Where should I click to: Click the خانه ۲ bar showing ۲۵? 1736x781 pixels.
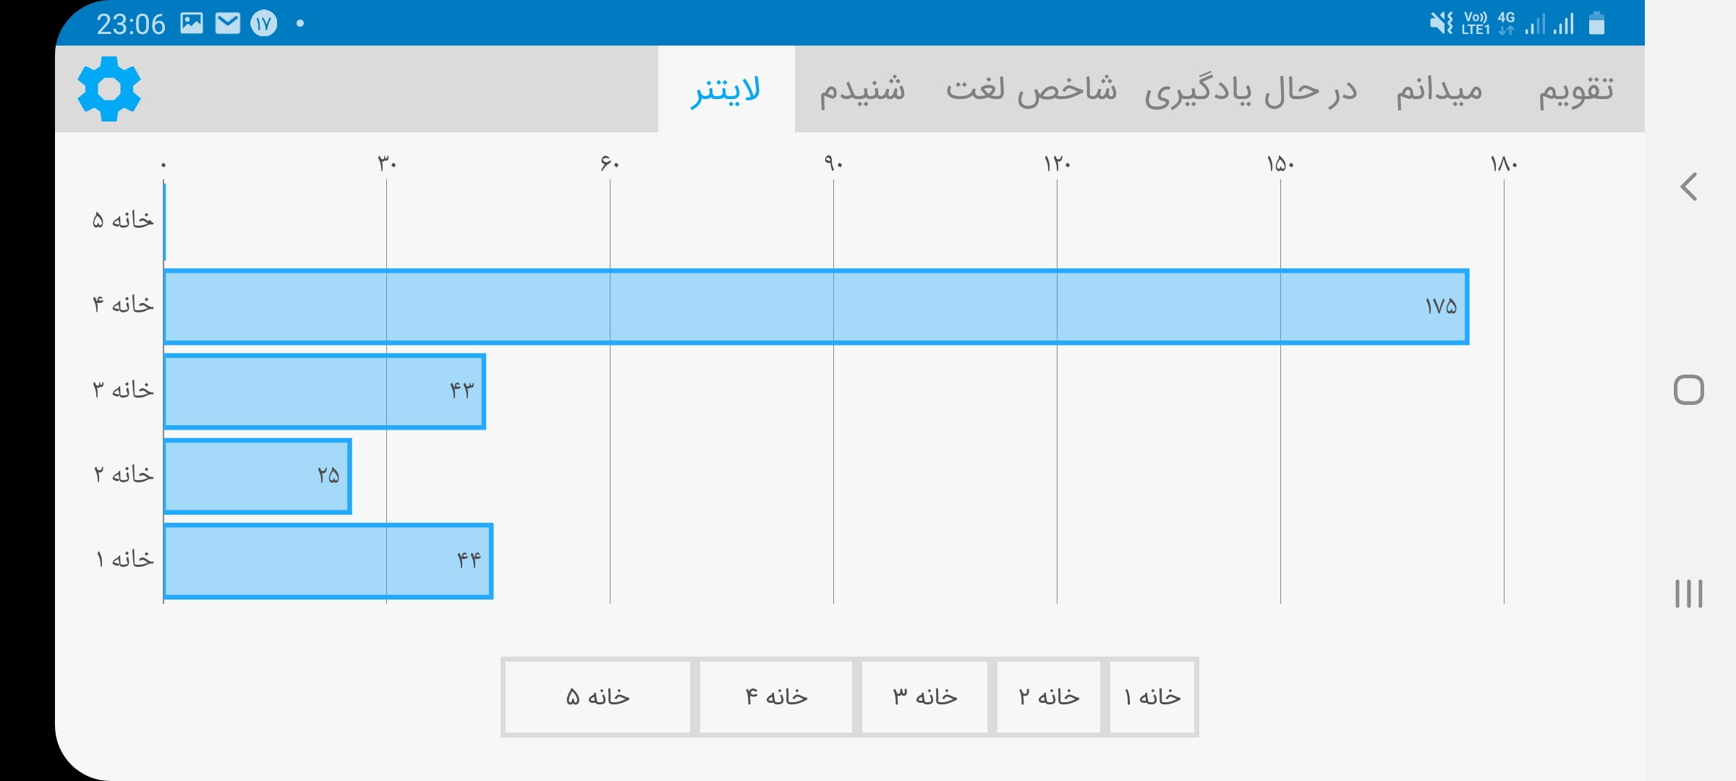click(258, 477)
